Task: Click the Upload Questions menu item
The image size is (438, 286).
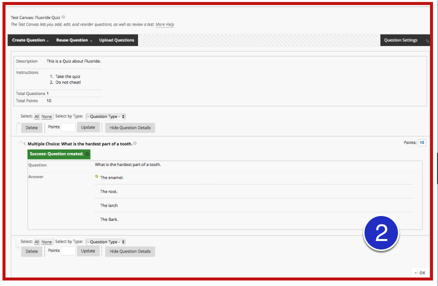Action: pos(116,40)
